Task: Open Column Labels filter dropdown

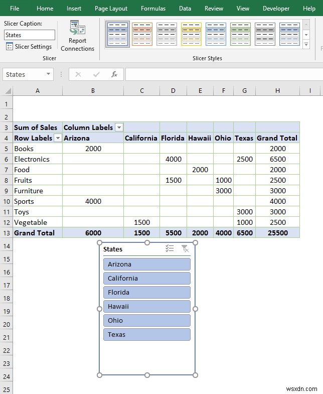Action: 119,127
